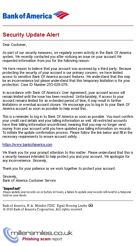136x246 pixels.
Task: Click the Dear Customer greeting line
Action: coord(15,45)
